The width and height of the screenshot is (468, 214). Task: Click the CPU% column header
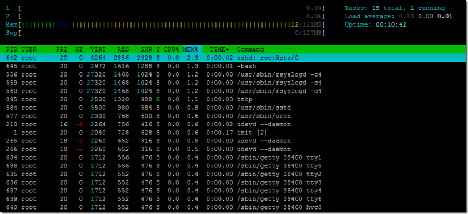tap(171, 49)
